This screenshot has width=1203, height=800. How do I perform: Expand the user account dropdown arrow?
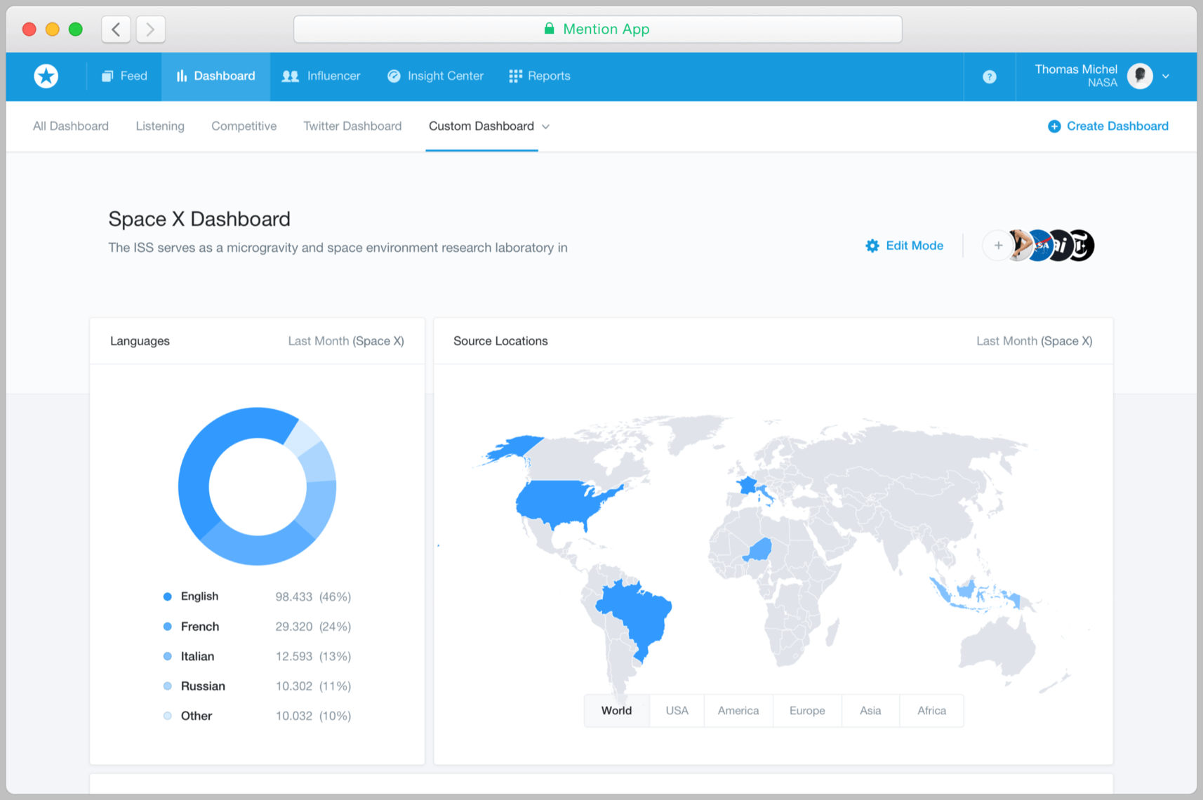pos(1166,76)
